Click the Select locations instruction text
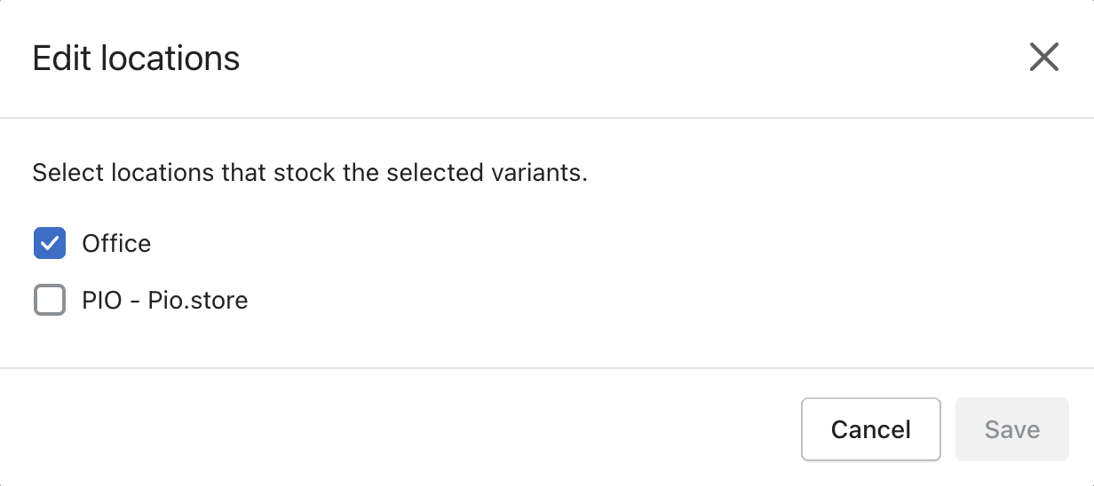Image resolution: width=1094 pixels, height=486 pixels. [x=310, y=172]
